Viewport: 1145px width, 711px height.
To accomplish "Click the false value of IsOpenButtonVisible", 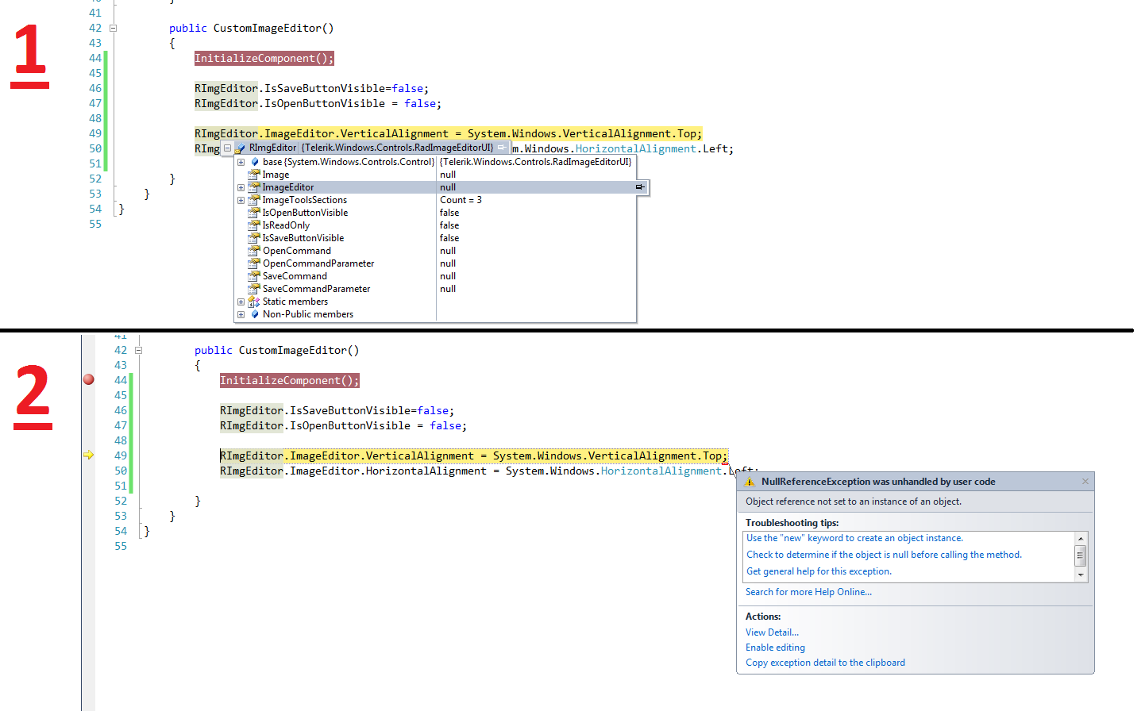I will 449,213.
